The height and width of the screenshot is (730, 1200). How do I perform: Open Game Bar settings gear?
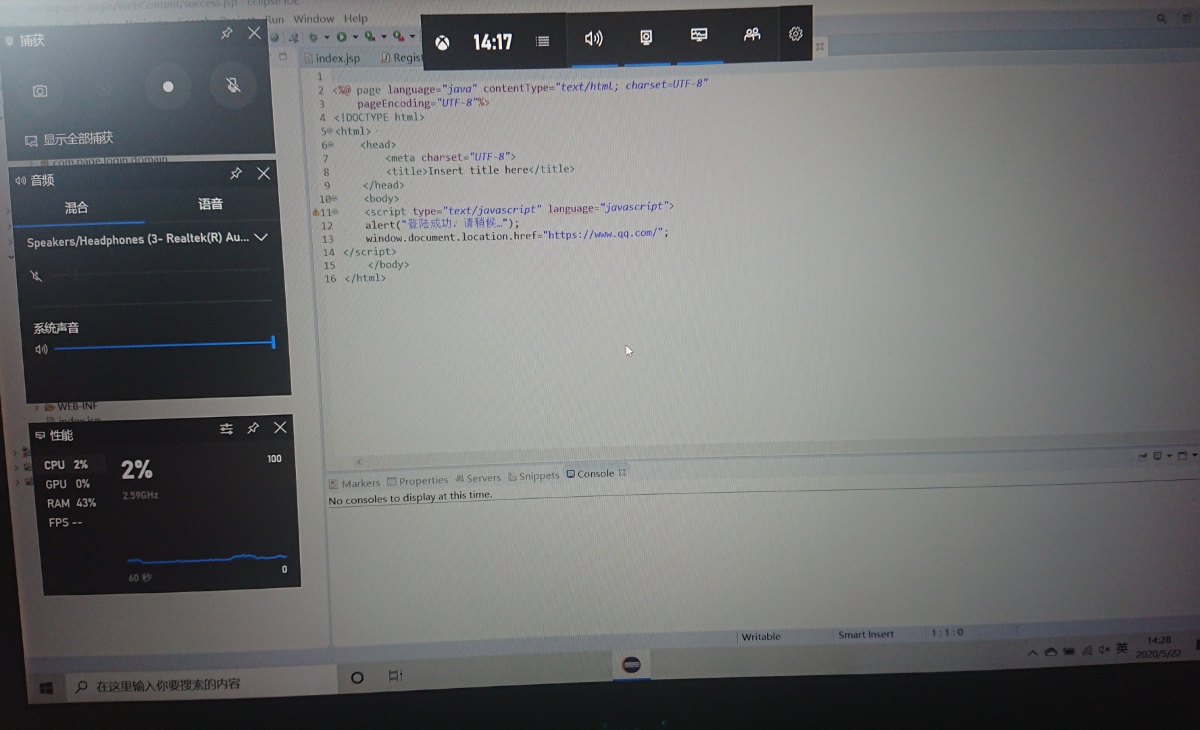click(796, 34)
